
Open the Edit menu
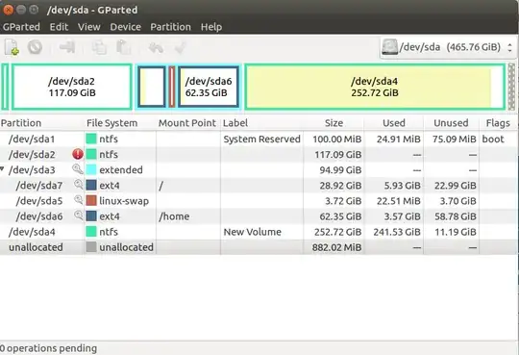coord(59,27)
